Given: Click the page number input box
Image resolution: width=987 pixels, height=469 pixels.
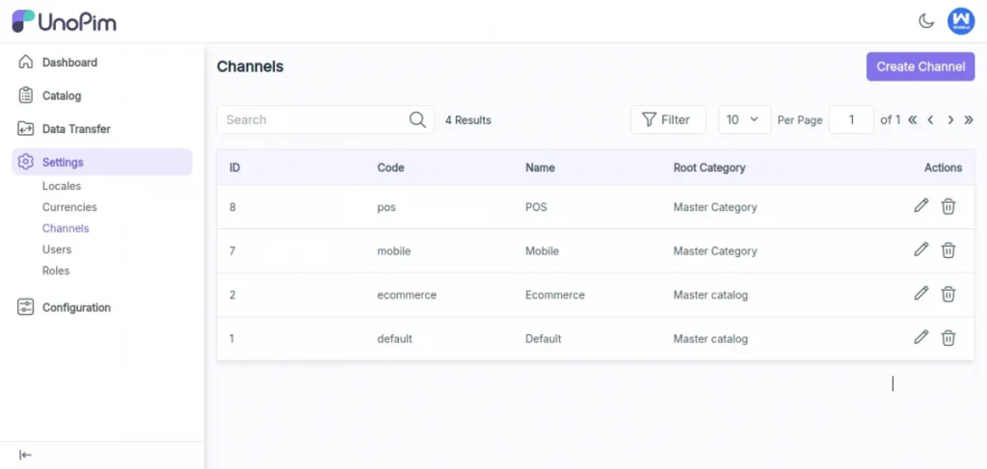Looking at the screenshot, I should [x=851, y=119].
